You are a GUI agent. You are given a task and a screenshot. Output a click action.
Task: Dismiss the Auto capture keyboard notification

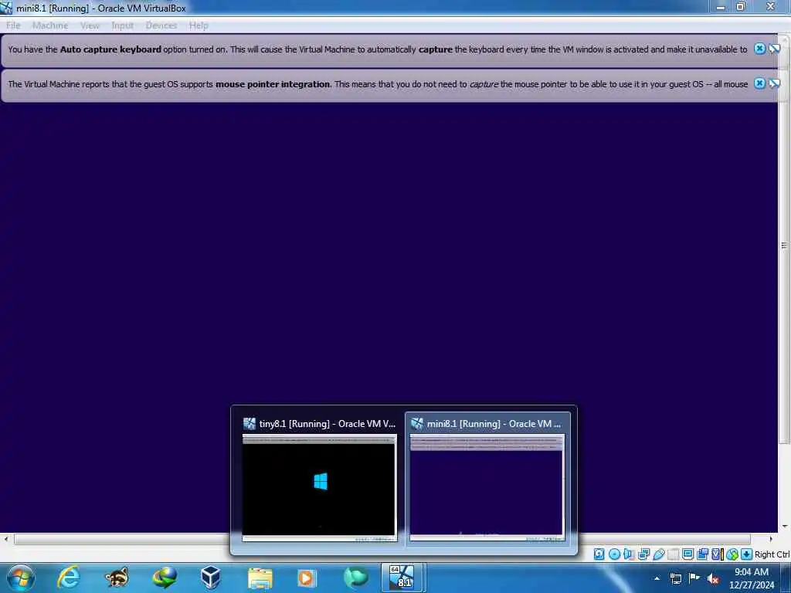760,49
